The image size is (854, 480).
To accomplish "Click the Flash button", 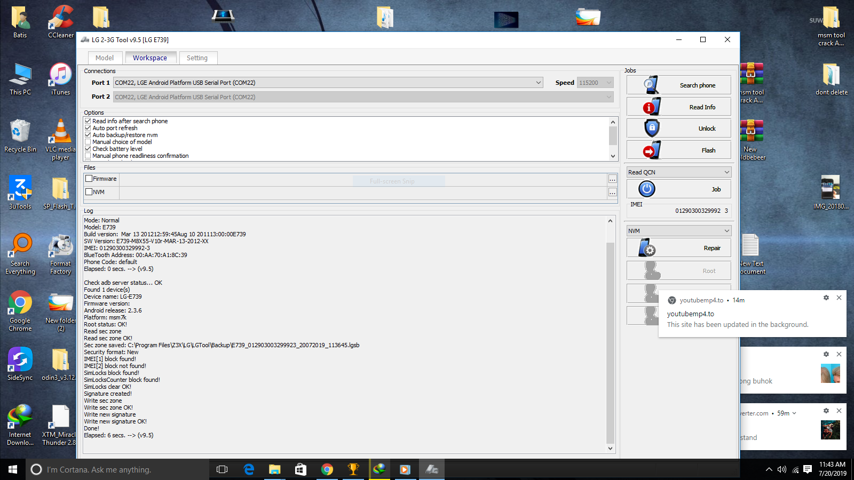I will coord(679,150).
